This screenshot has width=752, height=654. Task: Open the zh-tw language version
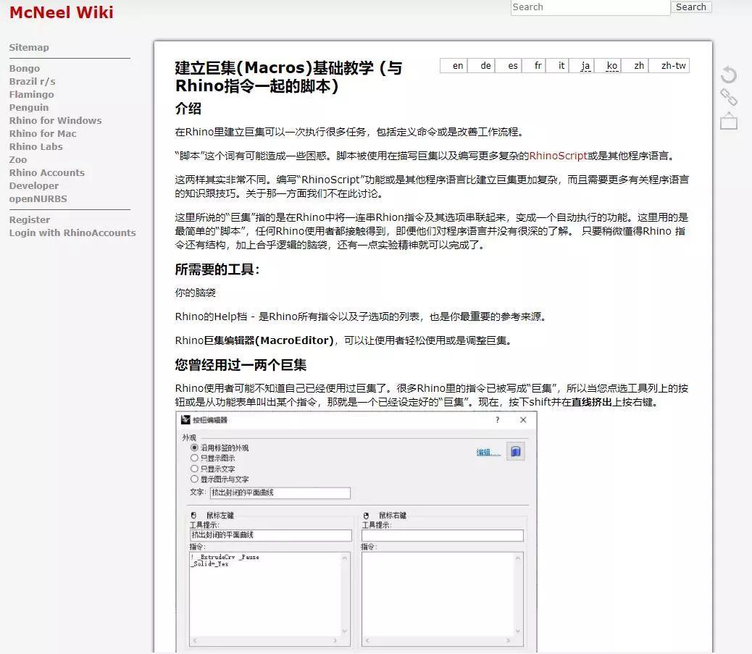[x=673, y=66]
